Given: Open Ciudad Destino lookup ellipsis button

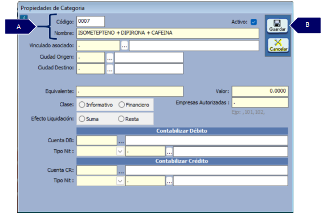Looking at the screenshot, I should pyautogui.click(x=109, y=69).
